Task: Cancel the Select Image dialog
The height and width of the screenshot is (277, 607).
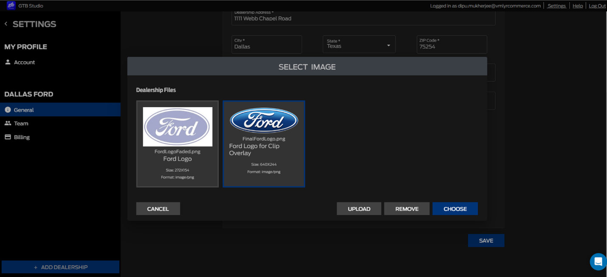Action: coord(158,209)
